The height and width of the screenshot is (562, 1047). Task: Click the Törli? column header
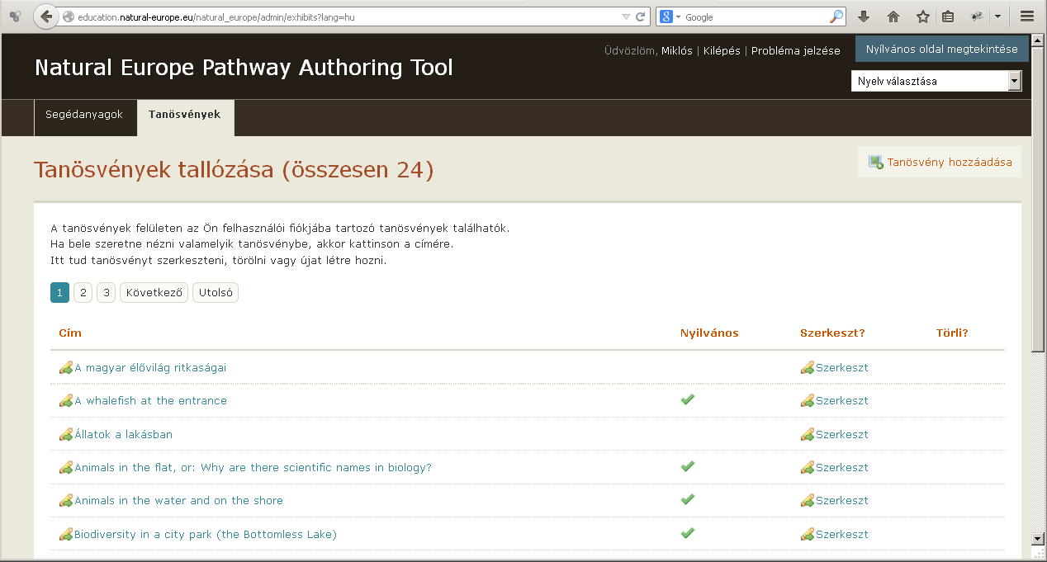(x=952, y=333)
